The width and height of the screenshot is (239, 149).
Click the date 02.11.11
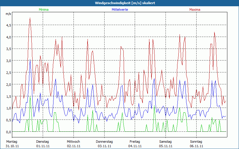pyautogui.click(x=73, y=146)
